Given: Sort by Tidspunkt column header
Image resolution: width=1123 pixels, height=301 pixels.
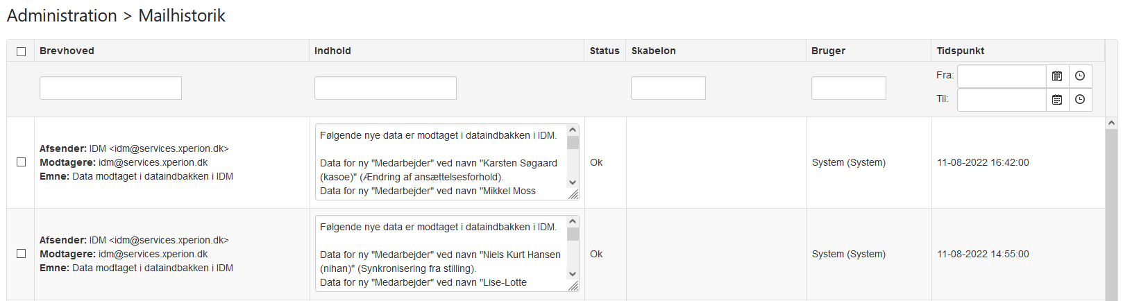Looking at the screenshot, I should click(960, 51).
